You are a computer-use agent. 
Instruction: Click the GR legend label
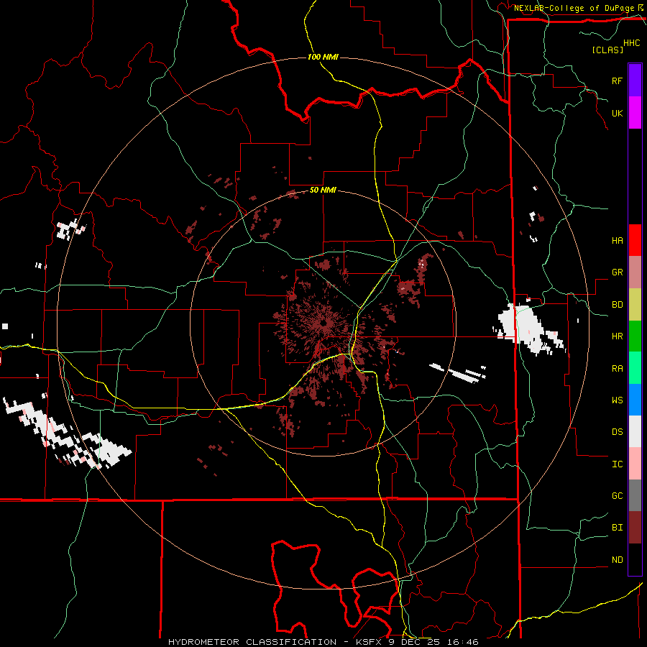coord(617,272)
